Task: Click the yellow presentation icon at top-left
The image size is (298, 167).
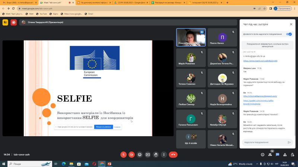Action: click(x=5, y=22)
